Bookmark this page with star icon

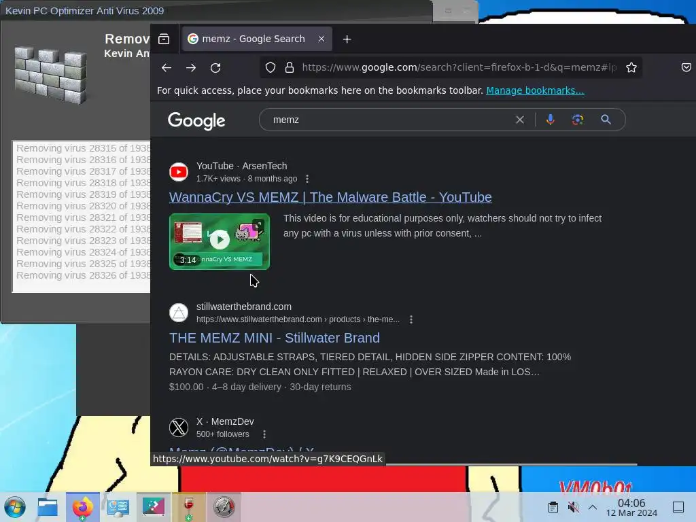point(631,67)
